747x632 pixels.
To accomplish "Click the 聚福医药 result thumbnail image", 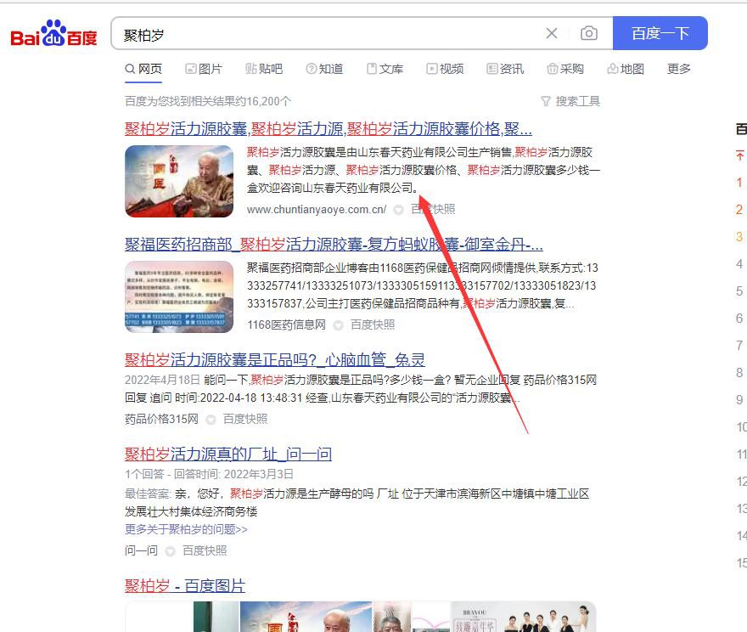I will click(x=179, y=296).
